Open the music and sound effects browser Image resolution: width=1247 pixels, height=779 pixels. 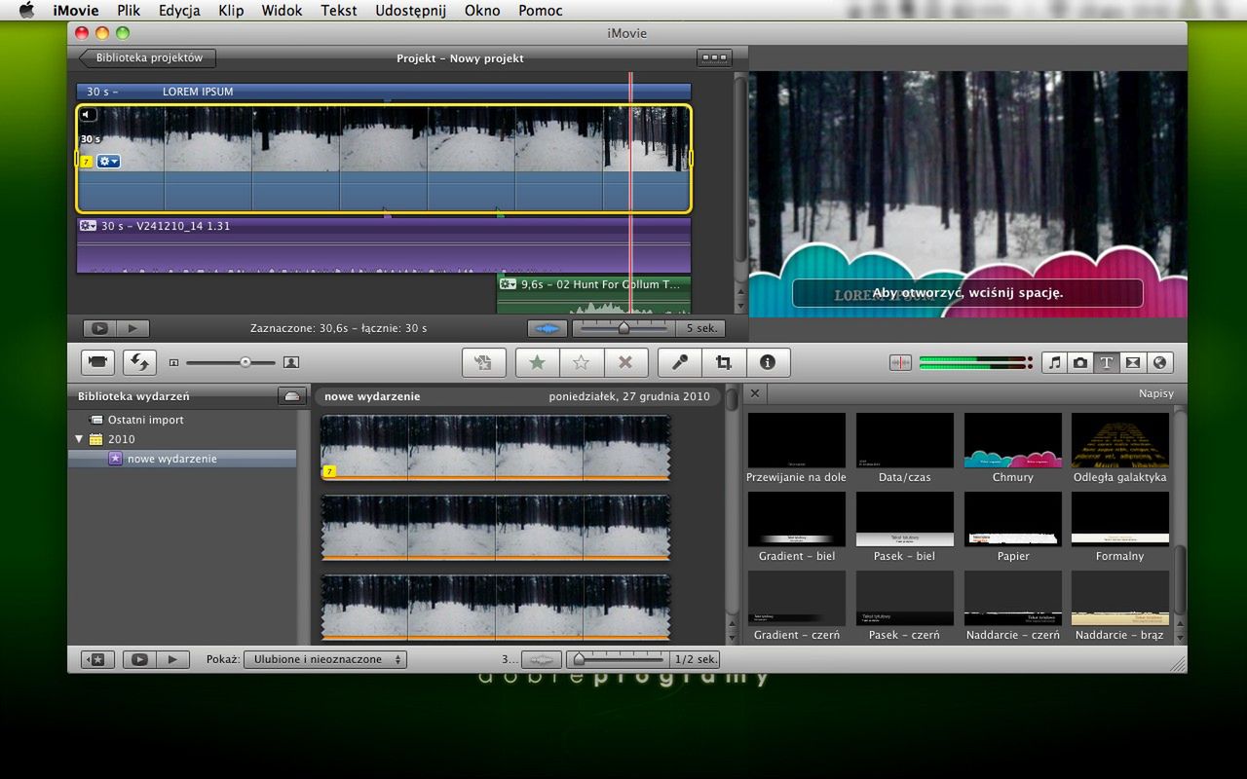point(1054,362)
